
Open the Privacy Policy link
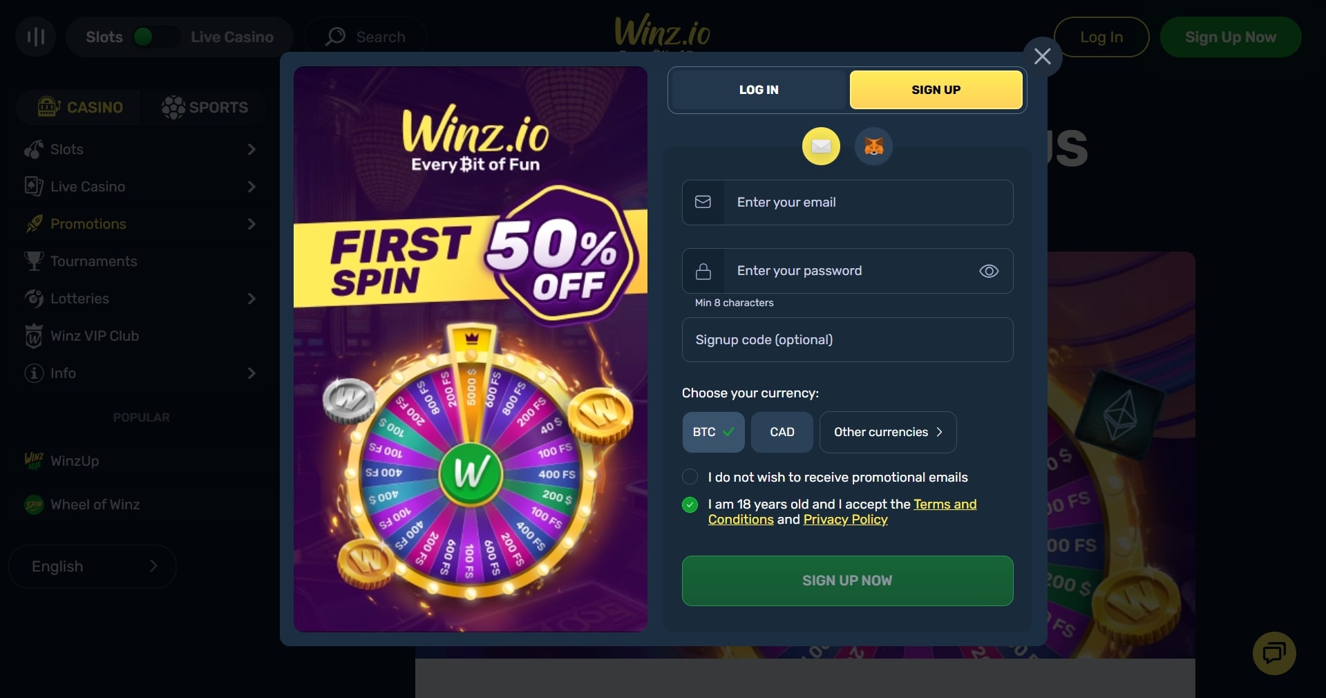pos(845,520)
